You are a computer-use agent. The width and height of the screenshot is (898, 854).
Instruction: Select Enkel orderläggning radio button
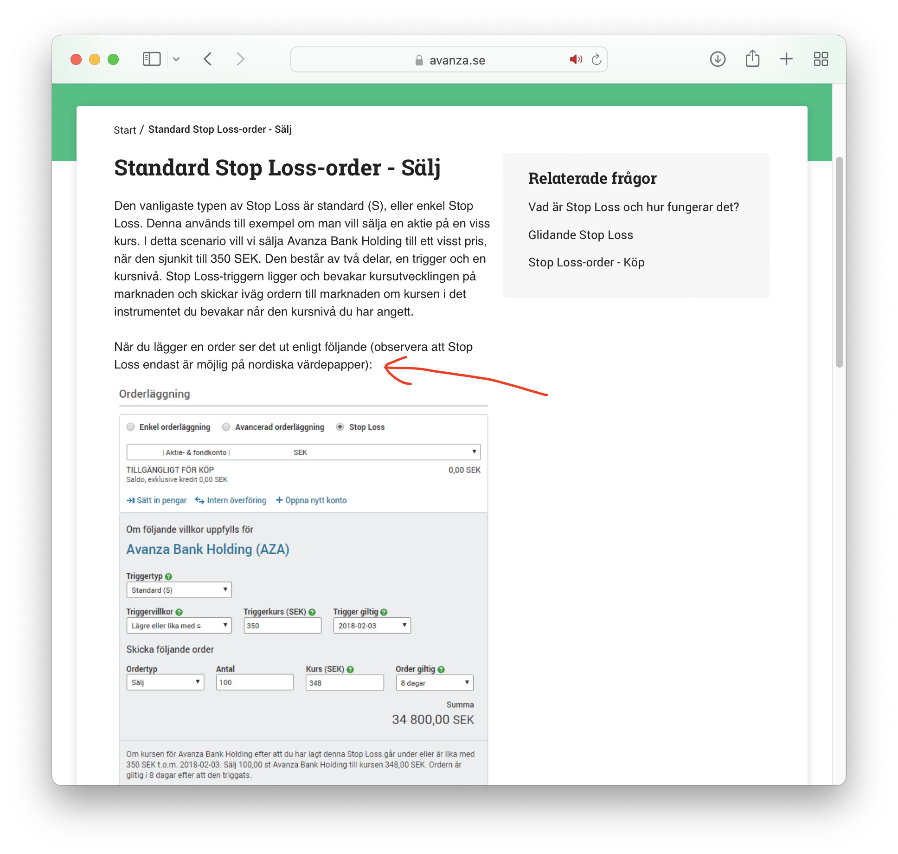tap(131, 427)
